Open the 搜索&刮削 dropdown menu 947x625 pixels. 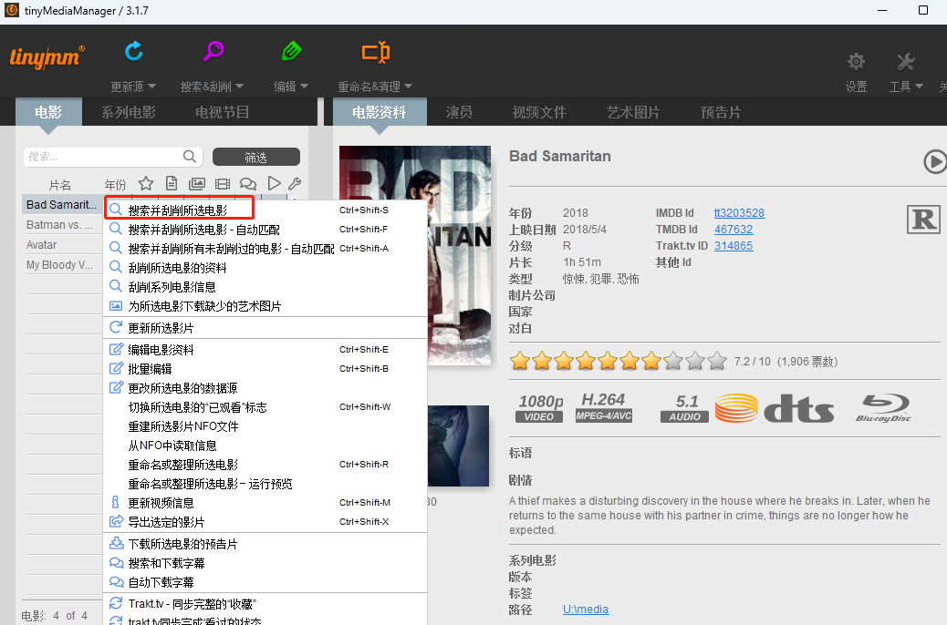click(212, 87)
